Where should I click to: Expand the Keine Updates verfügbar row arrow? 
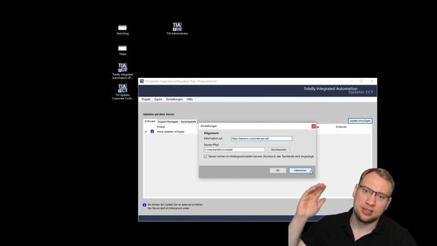tap(146, 132)
